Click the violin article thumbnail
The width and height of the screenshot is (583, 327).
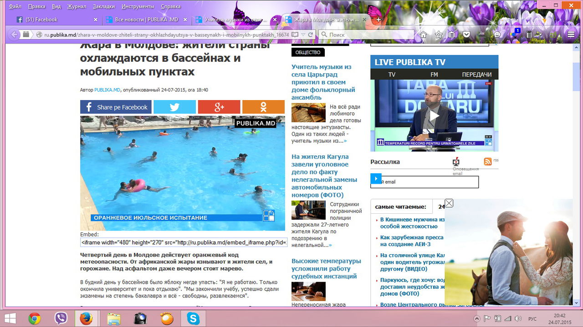tap(308, 112)
